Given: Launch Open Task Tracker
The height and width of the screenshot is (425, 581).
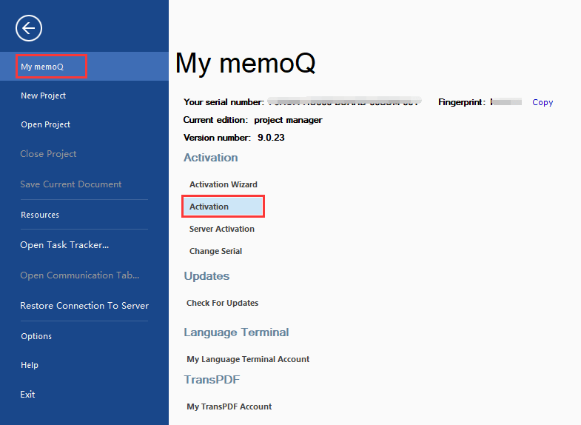Looking at the screenshot, I should 64,245.
